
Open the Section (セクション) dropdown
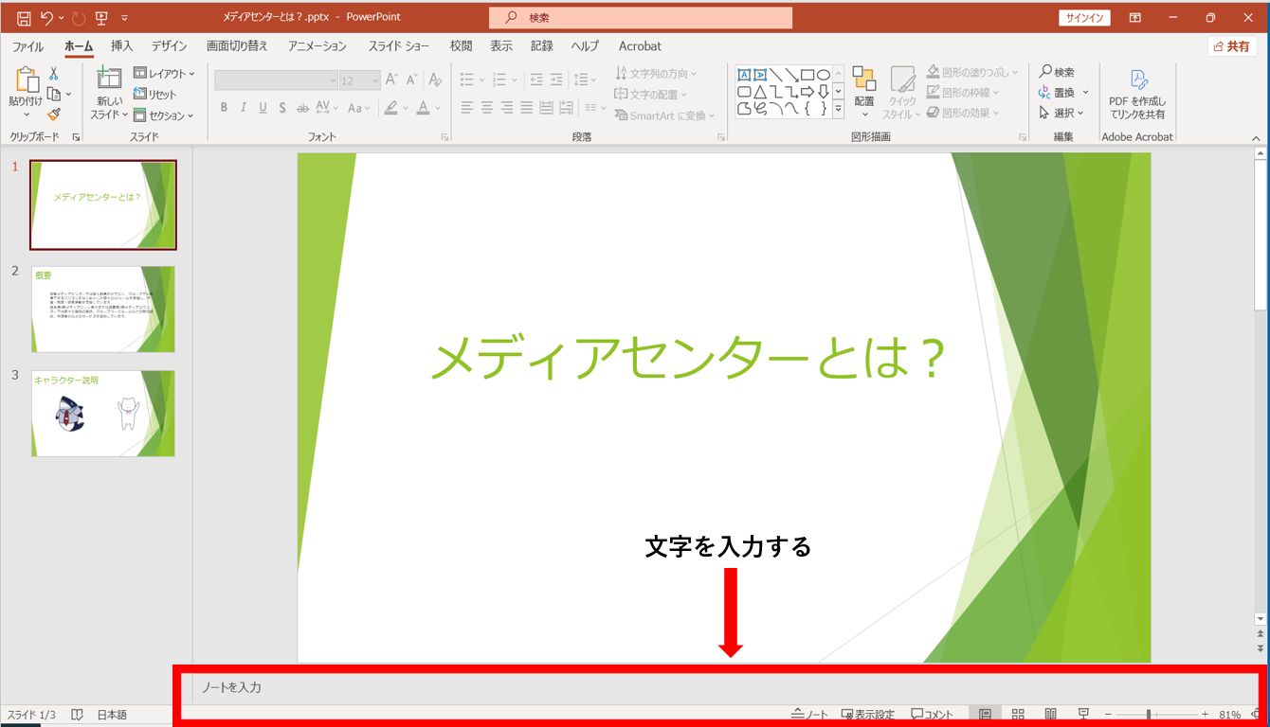click(x=164, y=115)
